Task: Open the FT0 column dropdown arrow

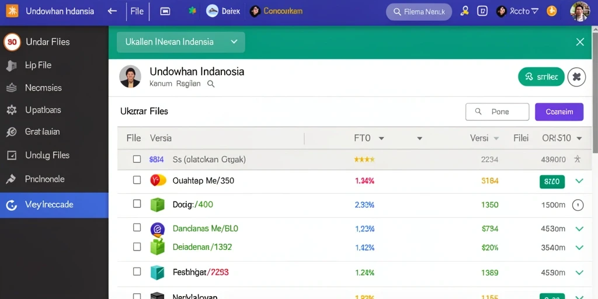Action: 381,138
